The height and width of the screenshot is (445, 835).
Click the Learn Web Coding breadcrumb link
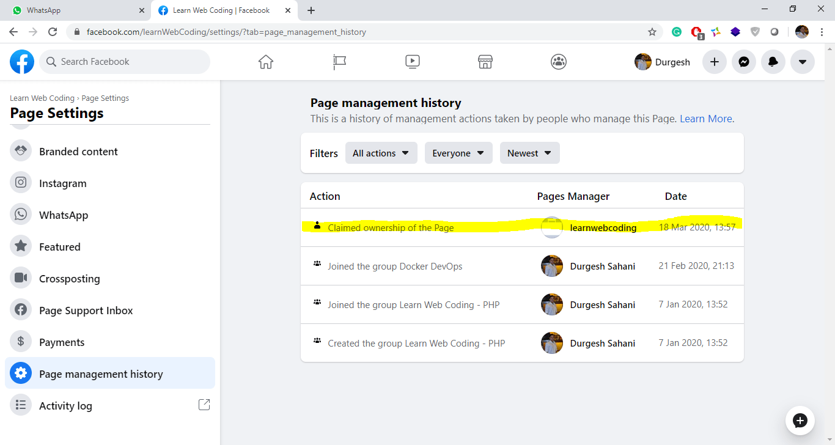(x=42, y=98)
